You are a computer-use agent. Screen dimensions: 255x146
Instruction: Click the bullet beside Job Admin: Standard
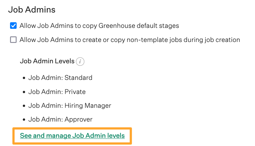tap(24, 78)
